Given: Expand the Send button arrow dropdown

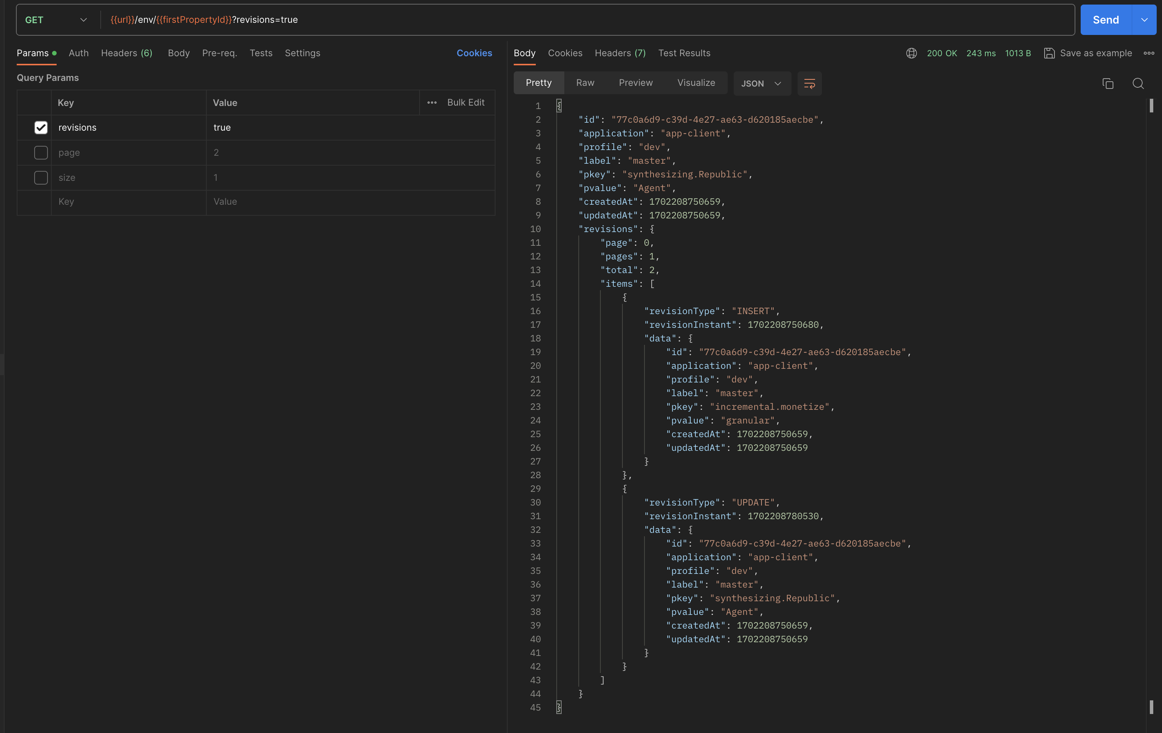Looking at the screenshot, I should pyautogui.click(x=1144, y=20).
